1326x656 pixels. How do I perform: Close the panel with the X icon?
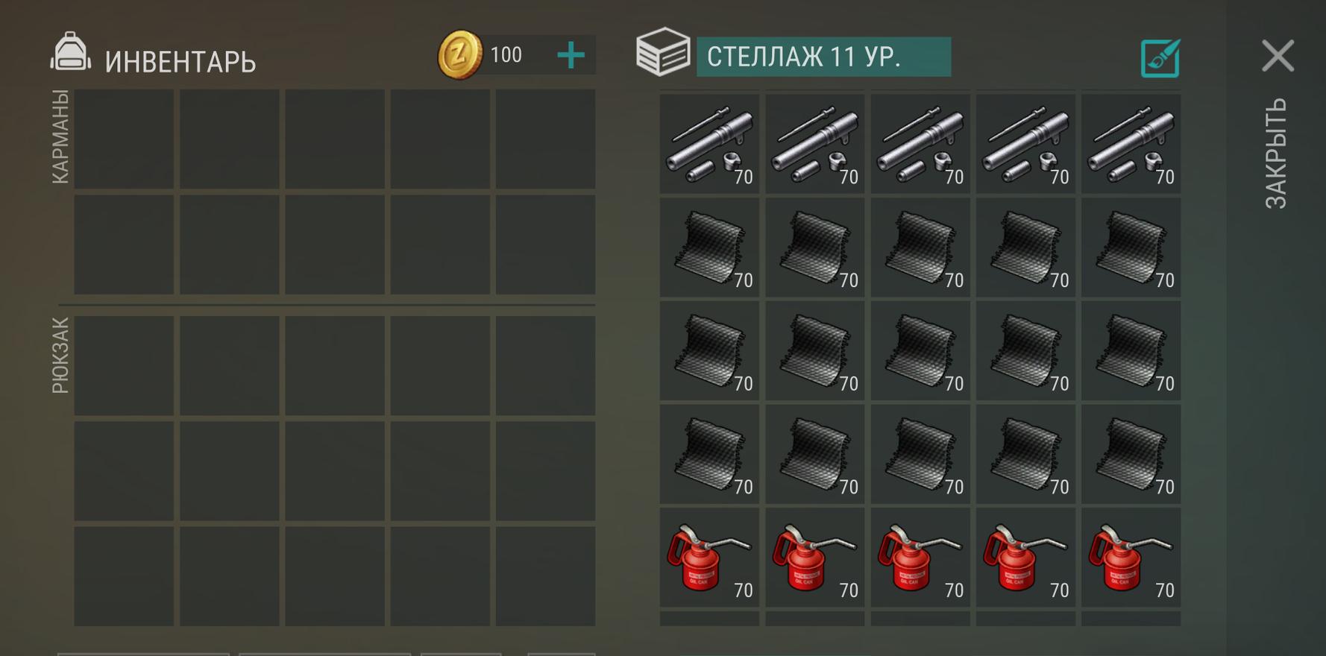(x=1278, y=56)
